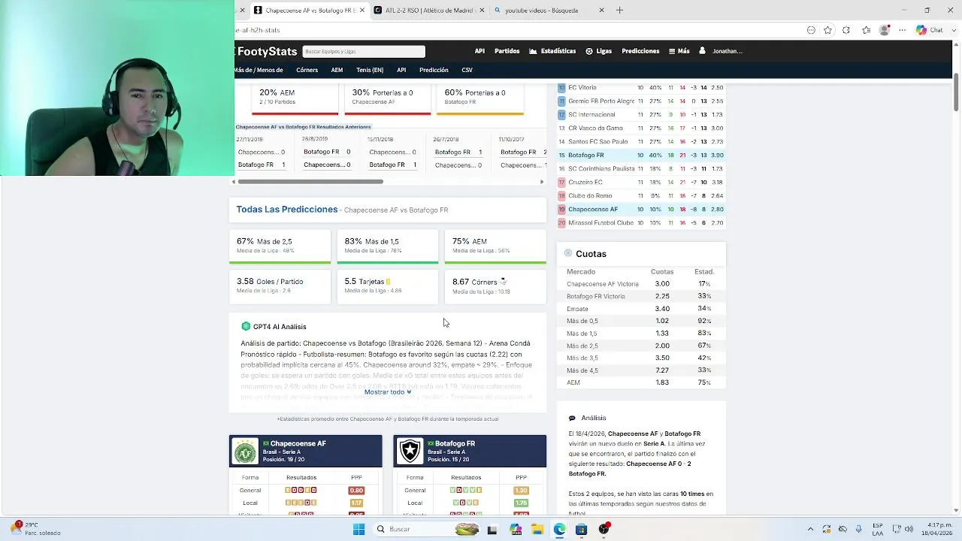
Task: Select CSV in the sub-navigation
Action: tap(467, 70)
